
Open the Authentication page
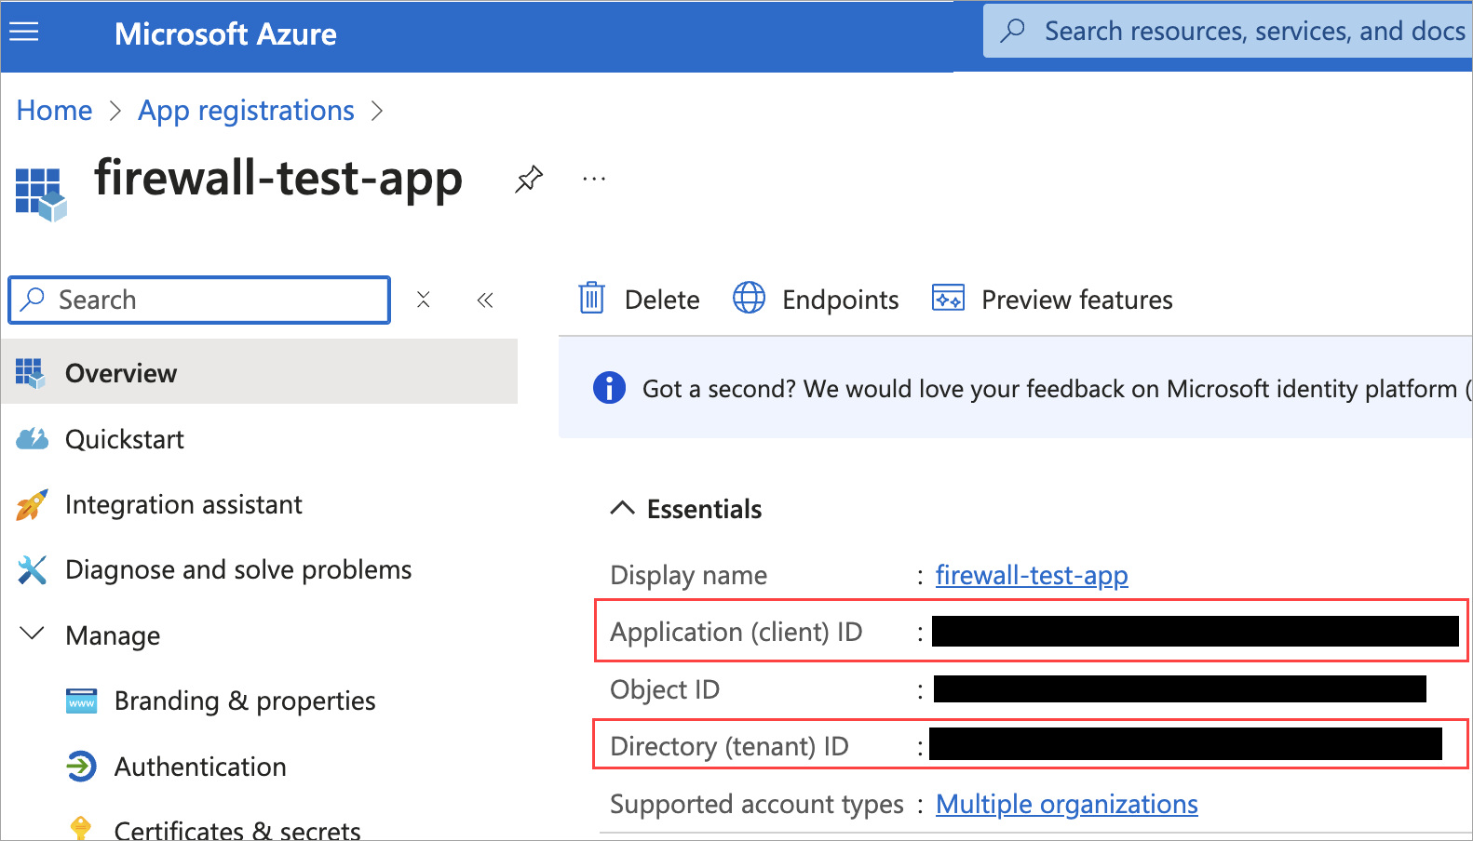click(x=200, y=767)
